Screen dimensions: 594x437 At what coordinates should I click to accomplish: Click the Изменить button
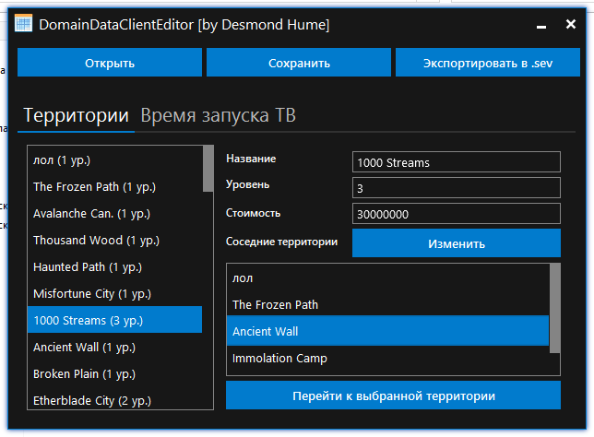[456, 243]
